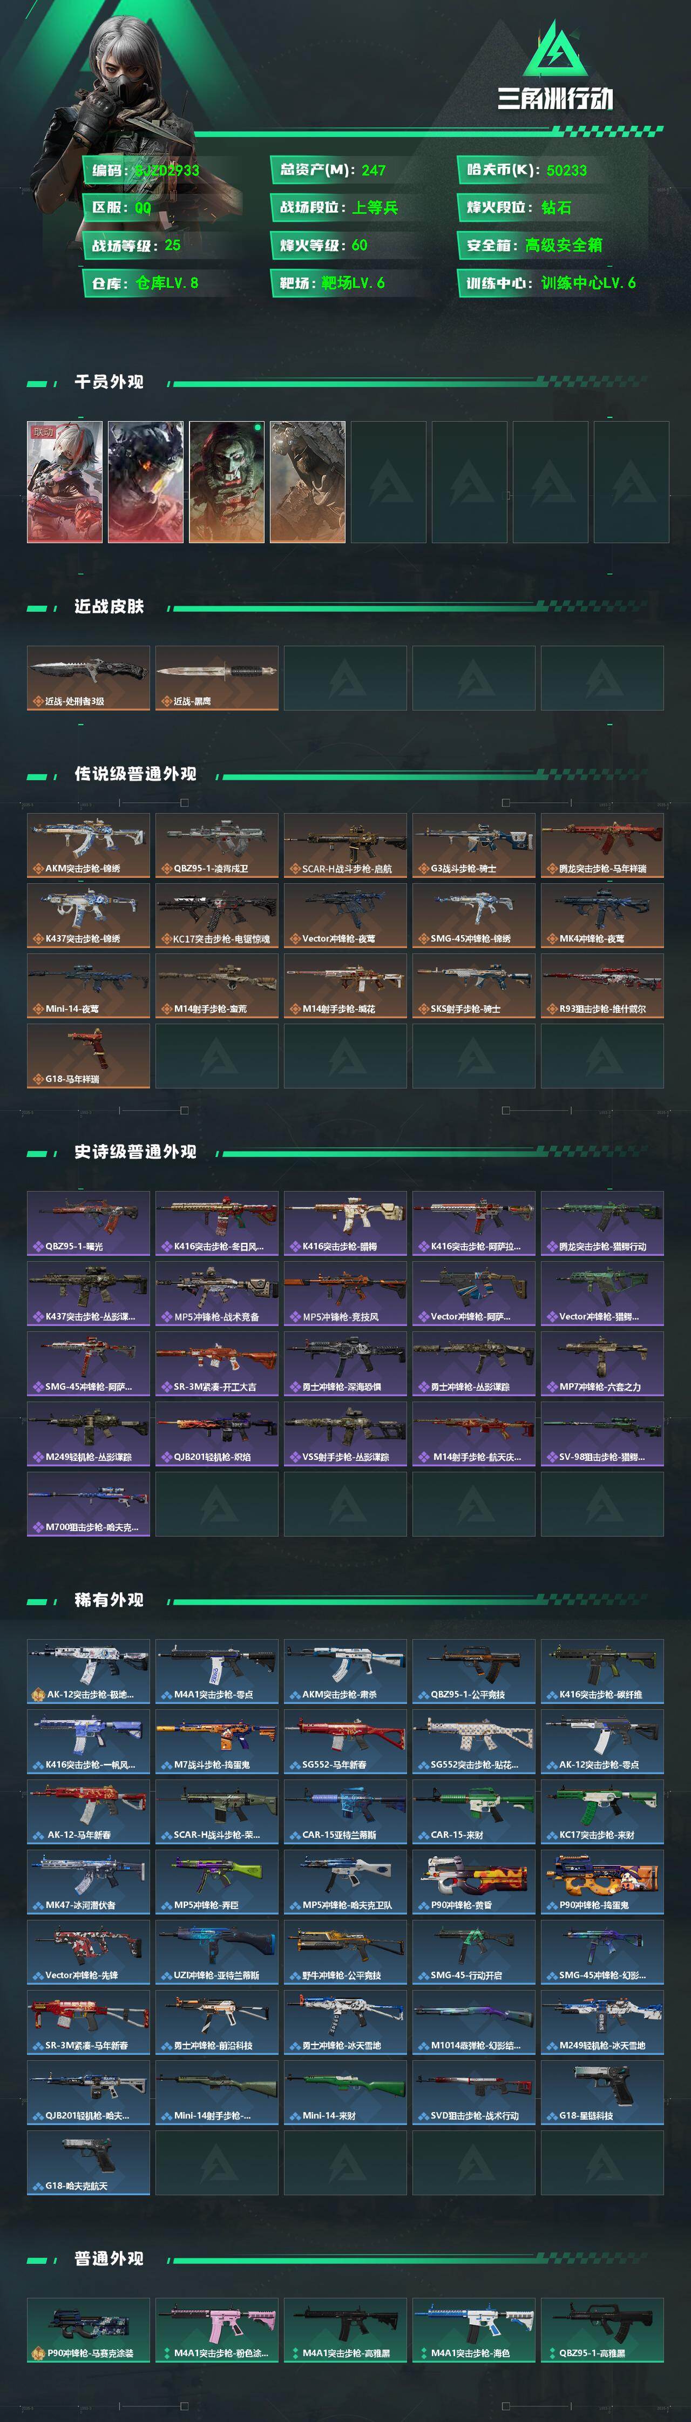Image resolution: width=691 pixels, height=2422 pixels.
Task: Select the MP7冲锋枪-六合之力 skin
Action: point(602,1363)
